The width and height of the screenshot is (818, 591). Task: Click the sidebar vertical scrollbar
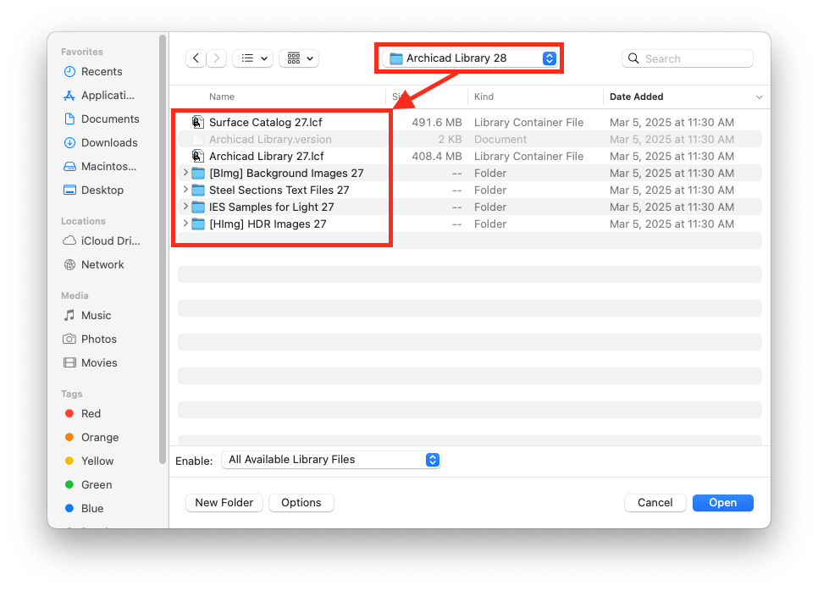[163, 249]
